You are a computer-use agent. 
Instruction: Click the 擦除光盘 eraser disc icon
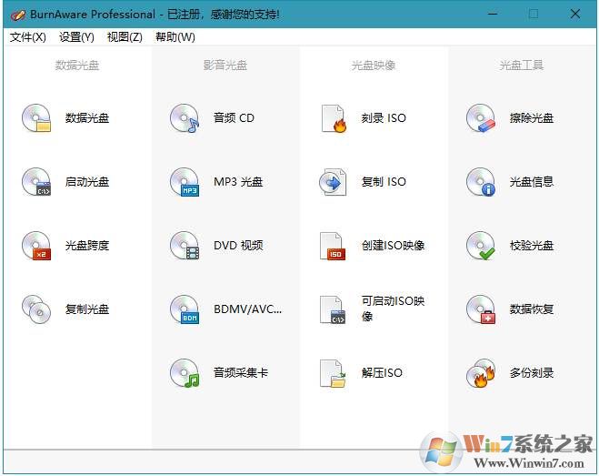coord(481,117)
